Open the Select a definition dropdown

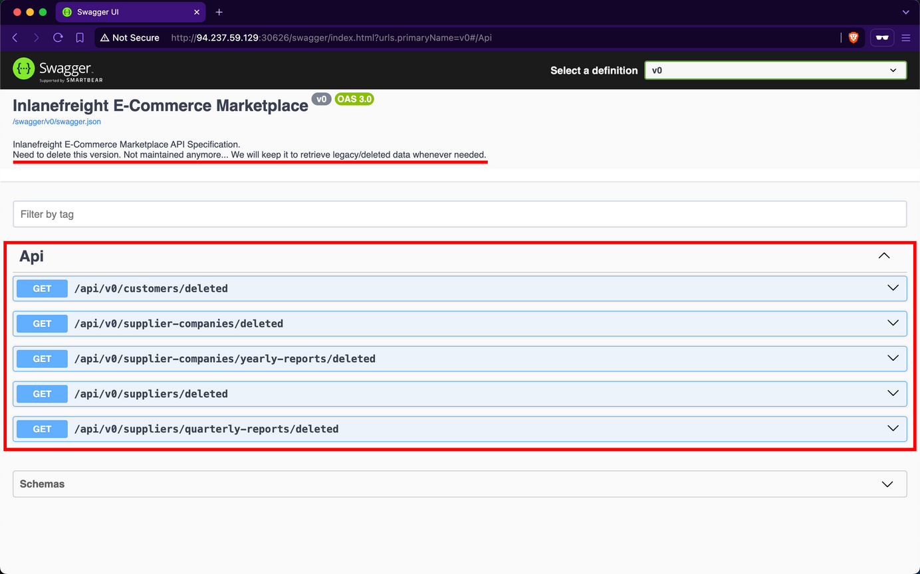click(x=775, y=70)
